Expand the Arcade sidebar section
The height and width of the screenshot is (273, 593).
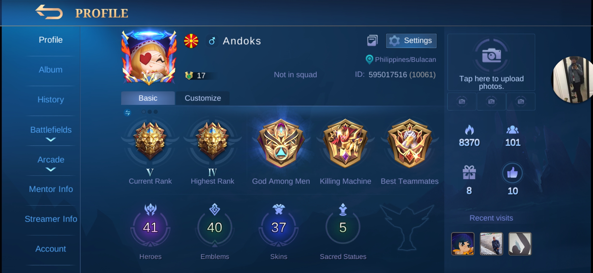click(x=51, y=163)
